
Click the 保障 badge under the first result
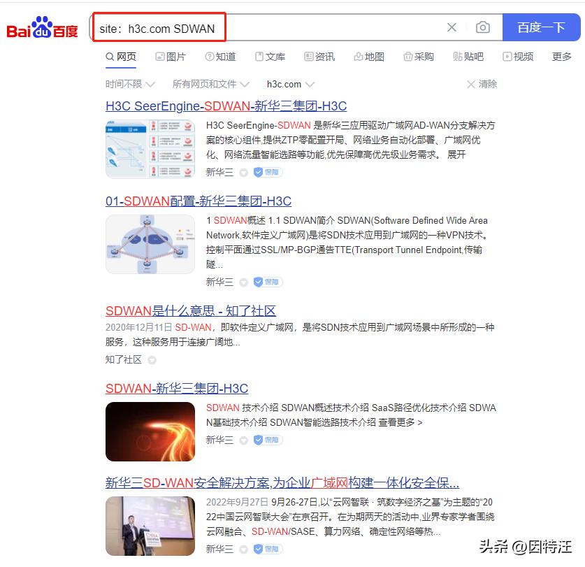pyautogui.click(x=267, y=173)
